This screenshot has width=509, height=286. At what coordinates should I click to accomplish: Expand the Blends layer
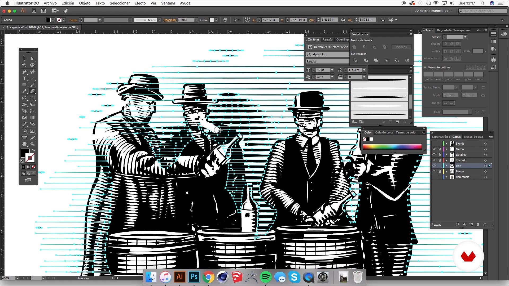pos(446,144)
